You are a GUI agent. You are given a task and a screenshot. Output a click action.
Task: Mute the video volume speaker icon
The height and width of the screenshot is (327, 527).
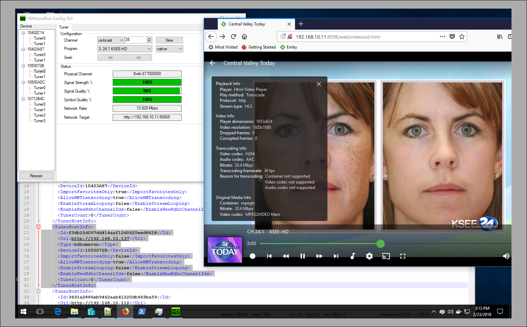point(506,256)
